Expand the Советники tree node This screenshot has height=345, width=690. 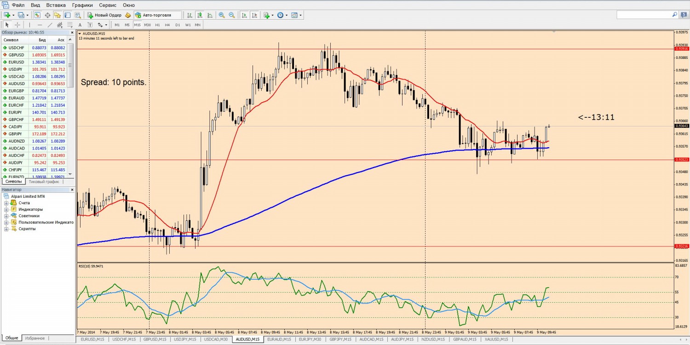coord(6,216)
